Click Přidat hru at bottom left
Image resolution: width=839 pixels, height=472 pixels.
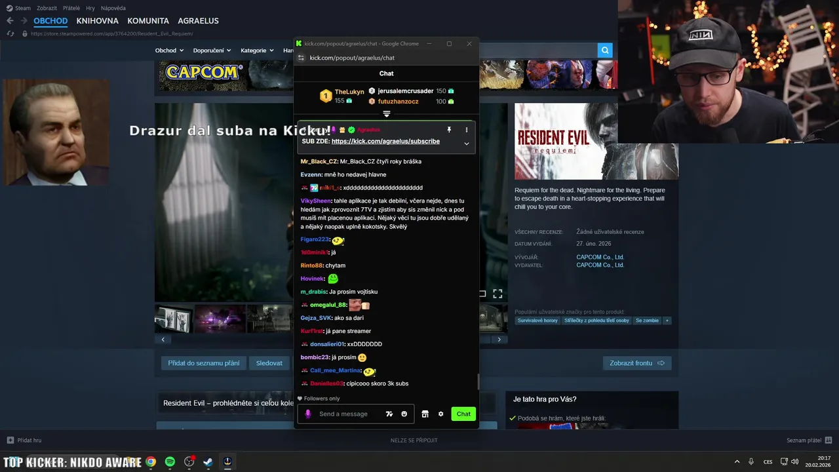tap(24, 440)
